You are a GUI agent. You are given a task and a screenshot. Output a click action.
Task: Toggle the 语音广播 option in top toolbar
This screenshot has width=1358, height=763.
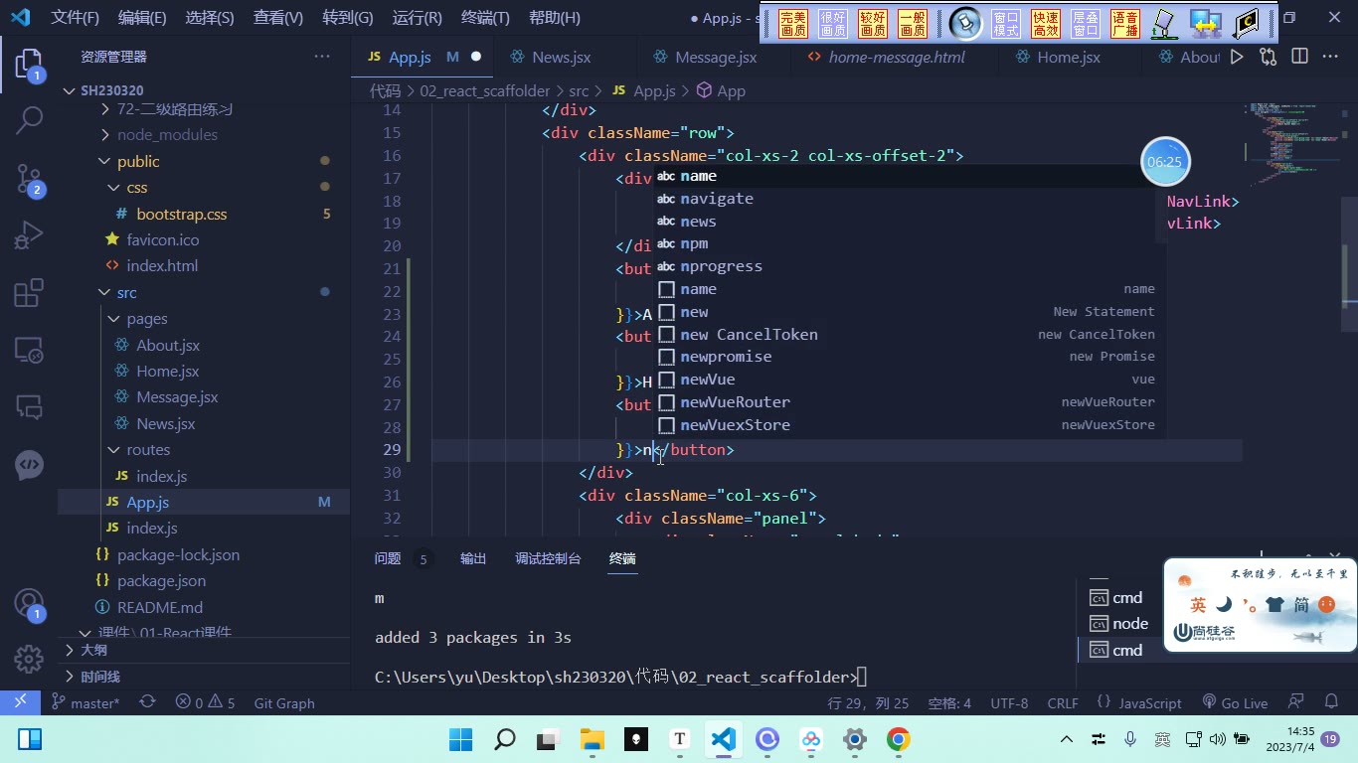click(1124, 24)
